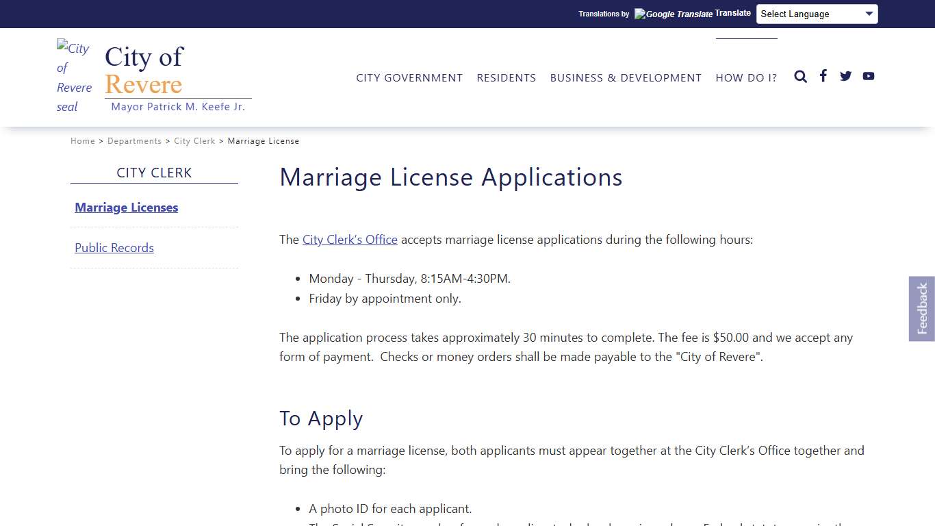The height and width of the screenshot is (526, 935).
Task: Expand the RESIDENTS navigation menu
Action: click(507, 77)
